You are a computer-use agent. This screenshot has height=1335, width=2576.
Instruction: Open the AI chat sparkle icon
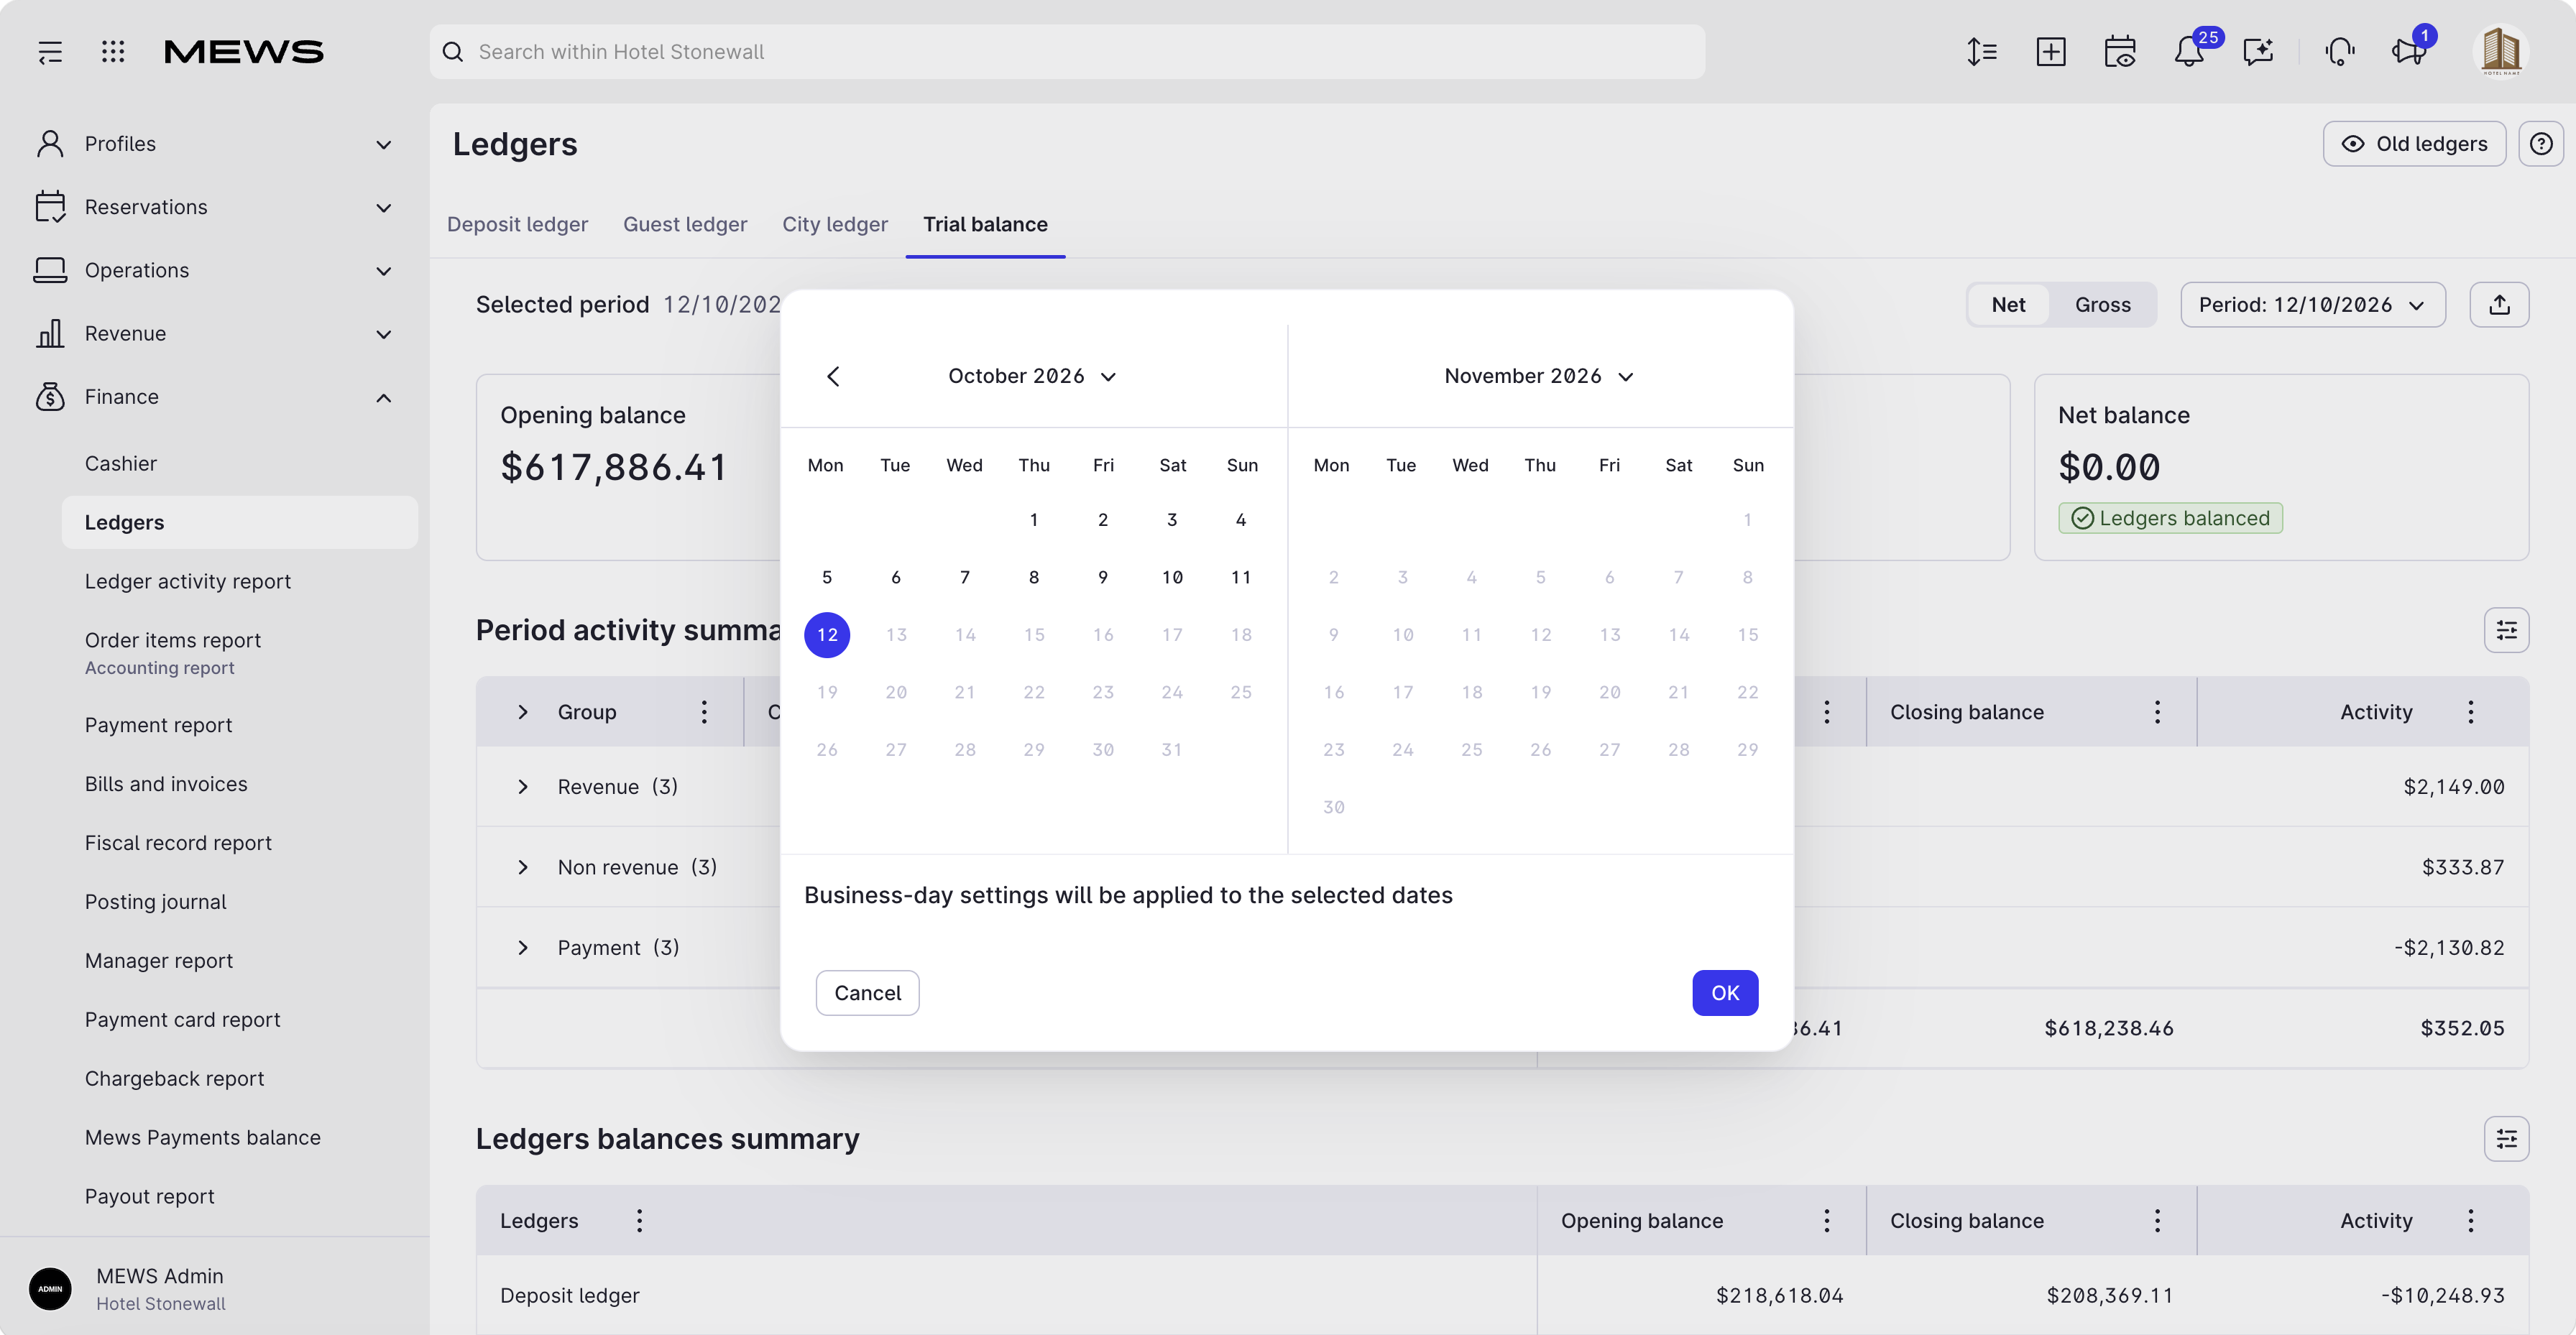2258,52
